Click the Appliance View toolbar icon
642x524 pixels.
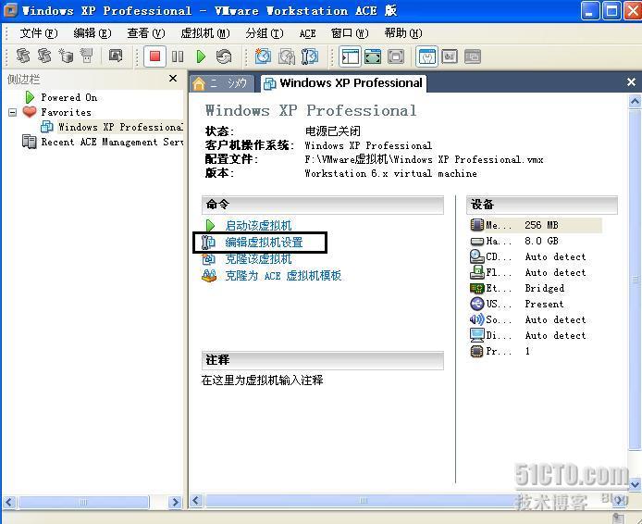[450, 56]
